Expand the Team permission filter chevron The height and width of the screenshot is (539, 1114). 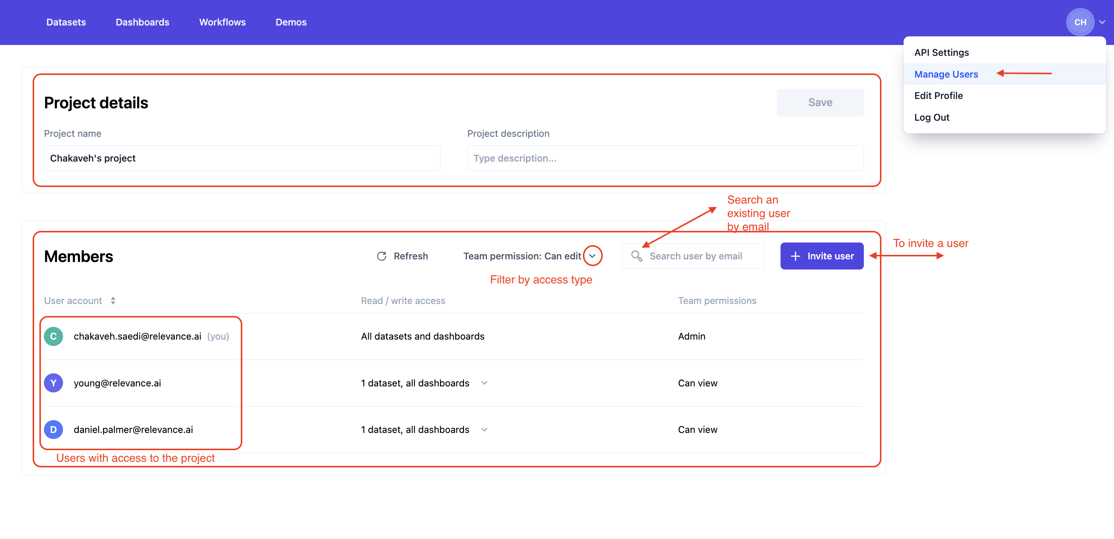(x=592, y=256)
